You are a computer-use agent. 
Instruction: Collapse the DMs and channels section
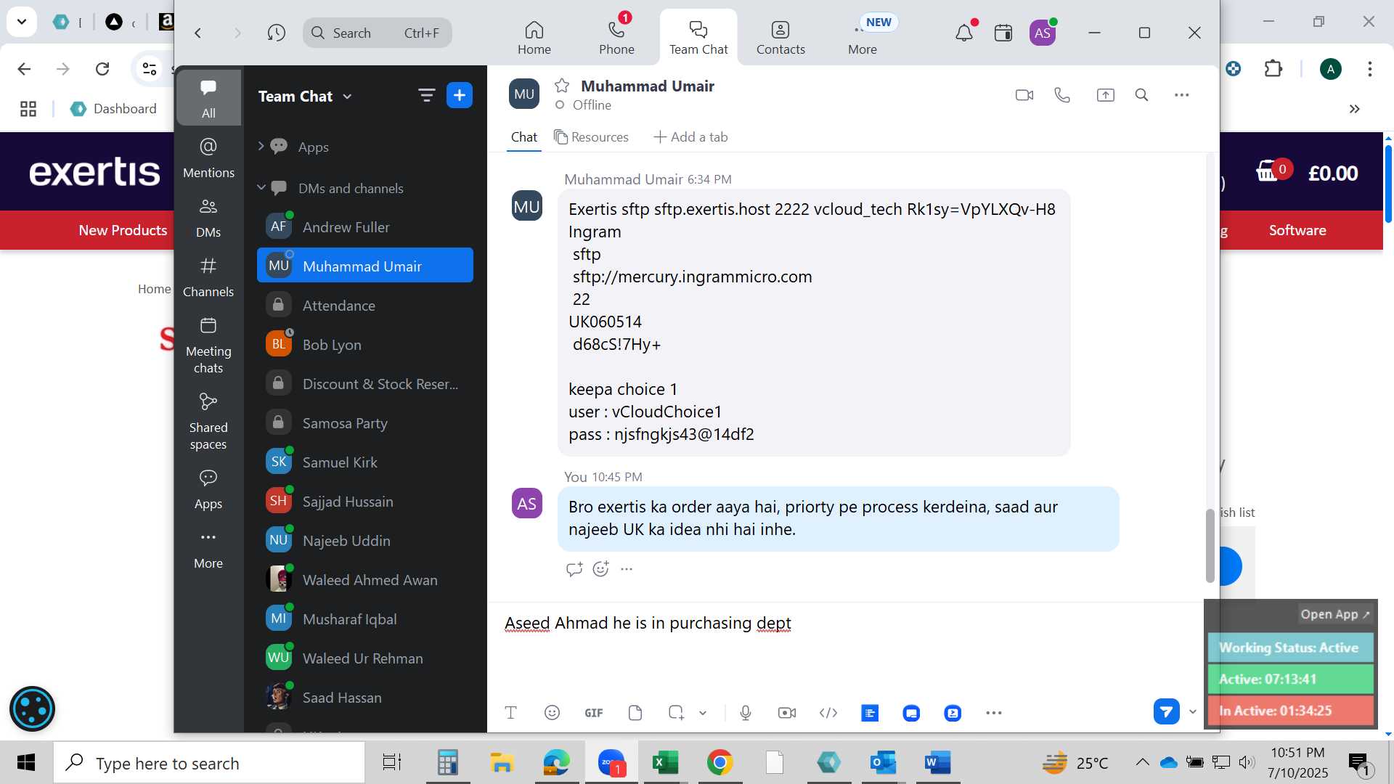point(261,187)
